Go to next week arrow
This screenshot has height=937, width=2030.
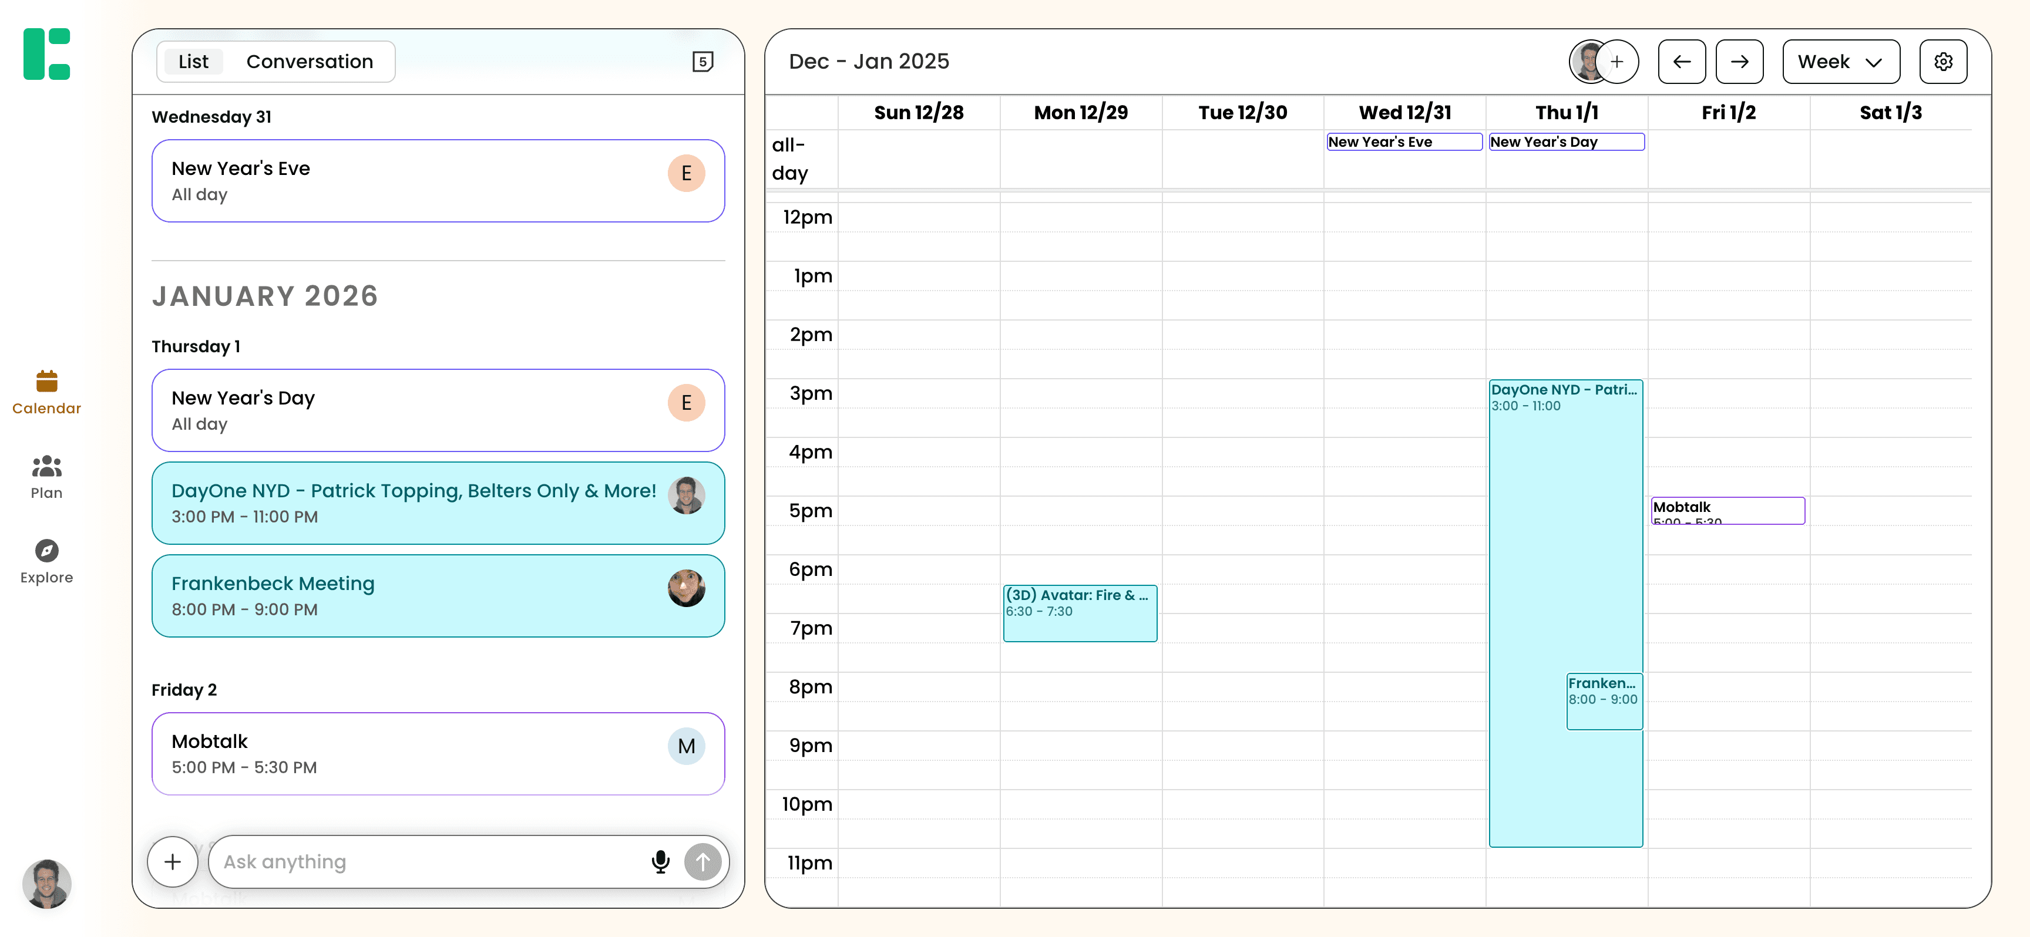click(x=1739, y=62)
